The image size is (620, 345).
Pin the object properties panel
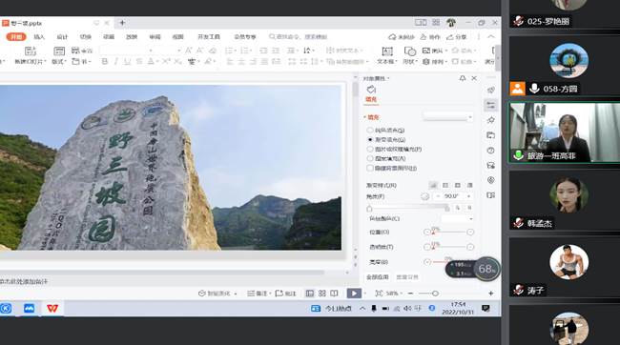pyautogui.click(x=463, y=78)
